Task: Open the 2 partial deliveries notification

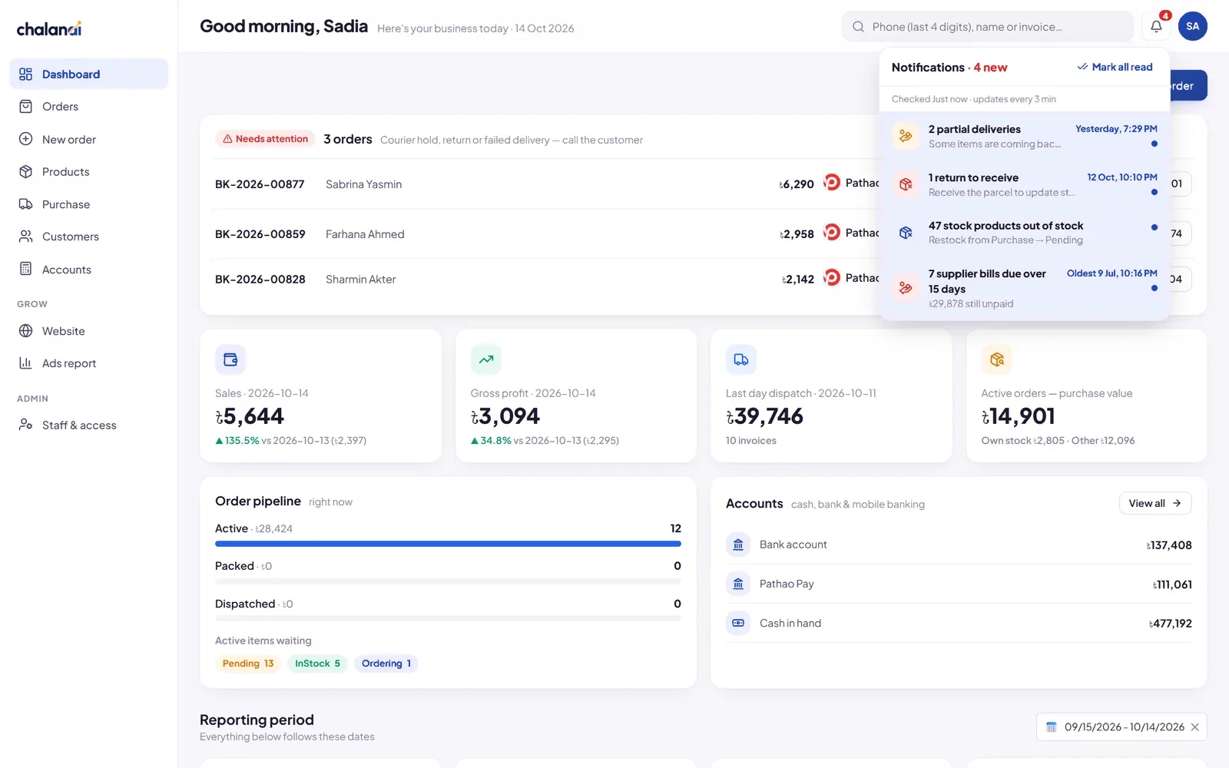Action: pyautogui.click(x=1025, y=136)
